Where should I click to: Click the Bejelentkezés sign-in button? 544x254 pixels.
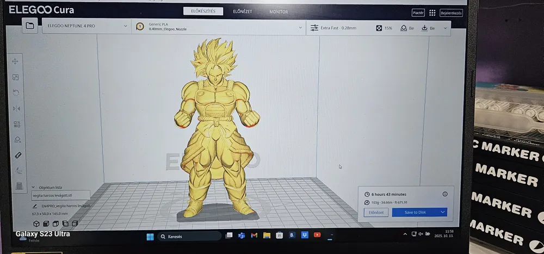451,13
